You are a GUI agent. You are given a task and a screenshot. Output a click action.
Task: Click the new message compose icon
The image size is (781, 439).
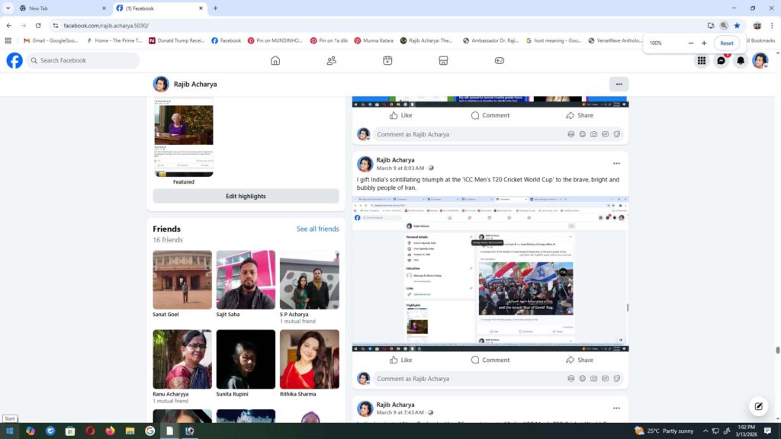[x=757, y=405]
